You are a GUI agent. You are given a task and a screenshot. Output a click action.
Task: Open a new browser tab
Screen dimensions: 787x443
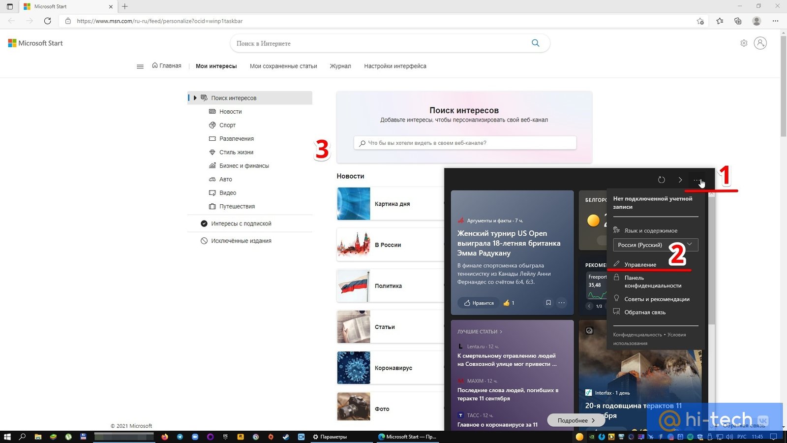(125, 6)
